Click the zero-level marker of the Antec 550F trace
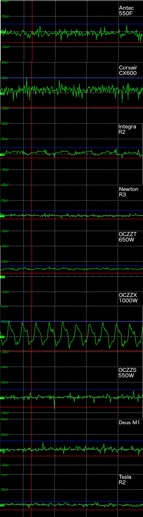 click(x=3, y=32)
